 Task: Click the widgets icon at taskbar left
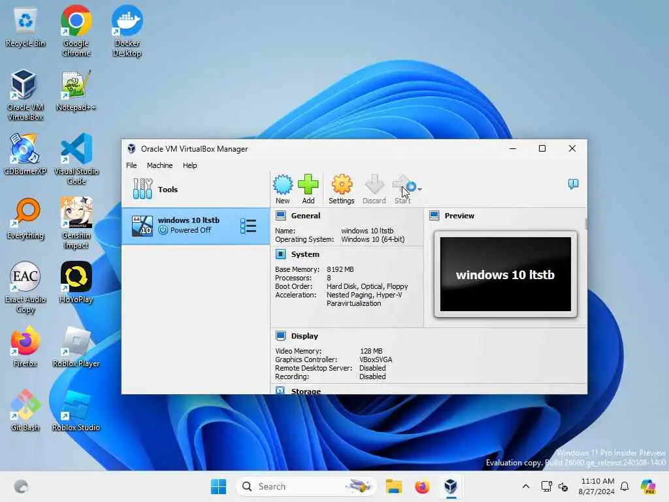tap(21, 486)
